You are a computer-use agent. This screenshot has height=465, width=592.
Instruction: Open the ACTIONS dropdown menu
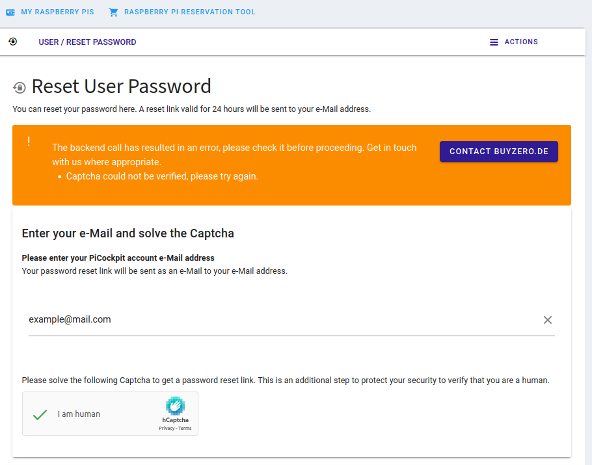tap(514, 42)
